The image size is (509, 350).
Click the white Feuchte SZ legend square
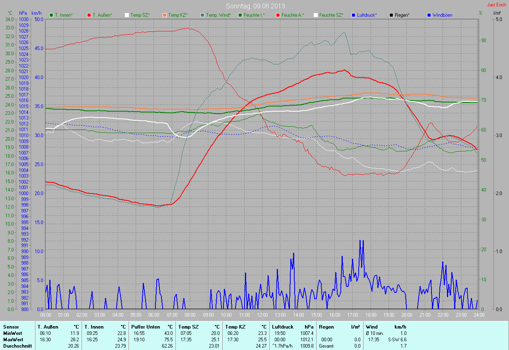click(316, 15)
